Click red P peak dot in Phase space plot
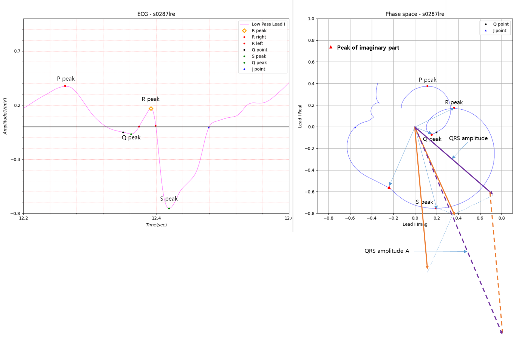 [427, 86]
